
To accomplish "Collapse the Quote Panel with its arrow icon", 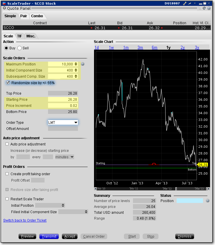I will click(4, 8).
